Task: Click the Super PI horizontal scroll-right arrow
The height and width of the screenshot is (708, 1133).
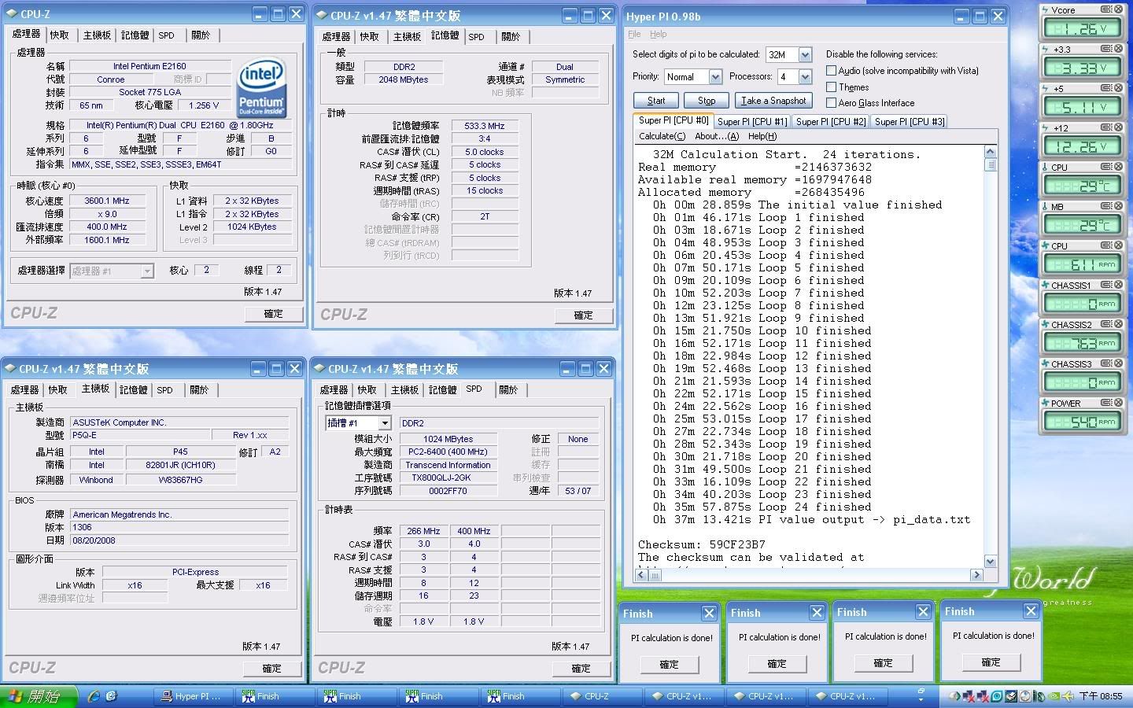Action: pyautogui.click(x=976, y=575)
